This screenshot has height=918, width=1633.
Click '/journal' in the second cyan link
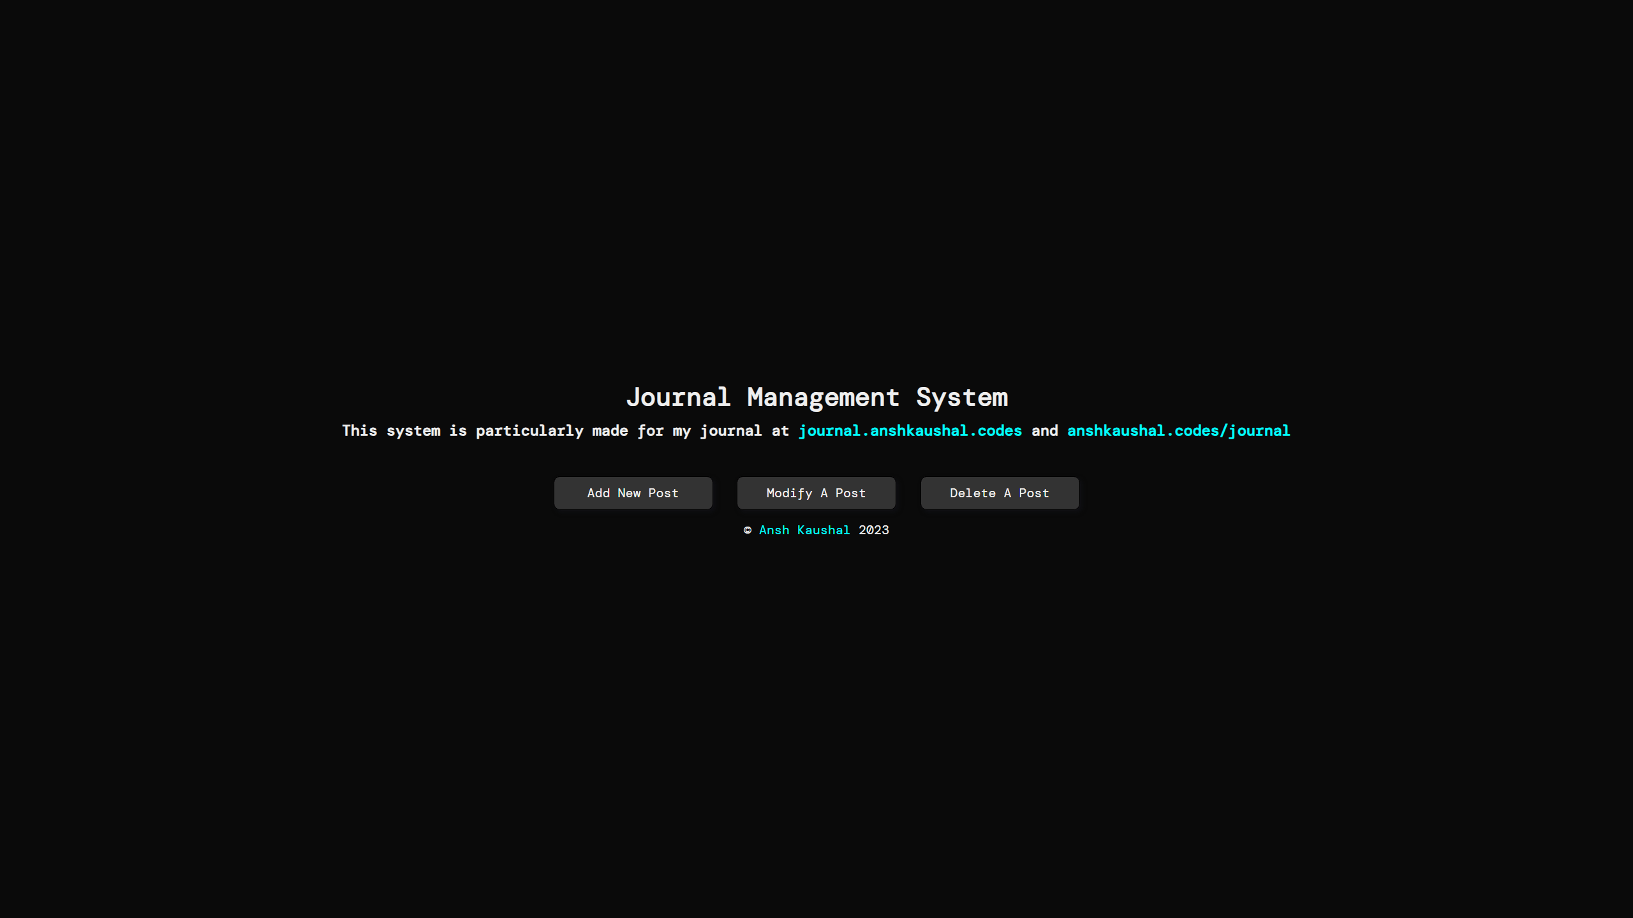click(1255, 431)
